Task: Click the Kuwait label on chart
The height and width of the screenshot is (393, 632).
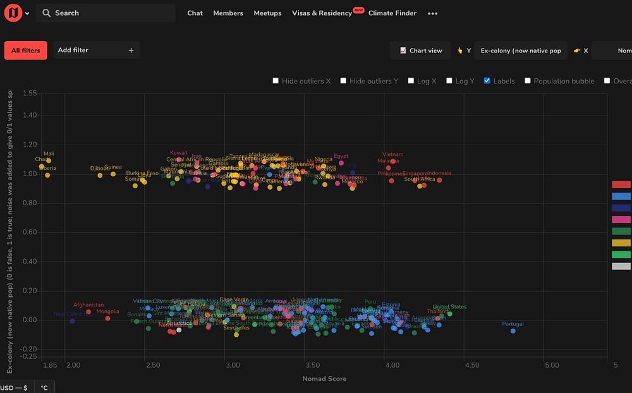Action: (179, 153)
